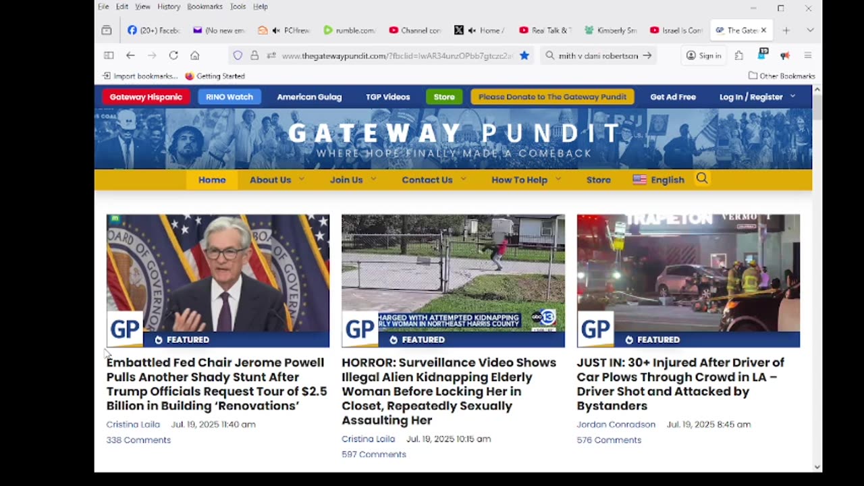
Task: Open the English language selector
Action: point(659,180)
